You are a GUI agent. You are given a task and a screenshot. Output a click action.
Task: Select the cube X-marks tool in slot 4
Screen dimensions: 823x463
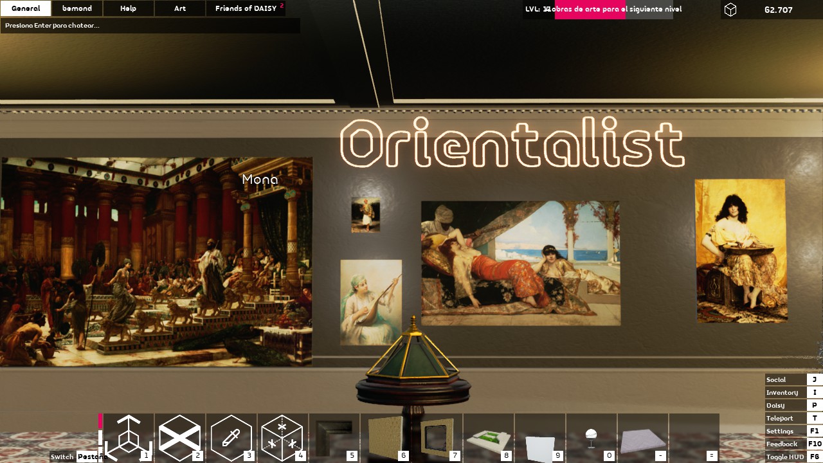pos(283,437)
